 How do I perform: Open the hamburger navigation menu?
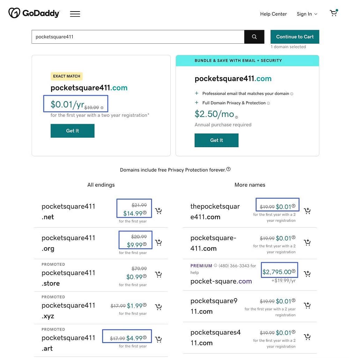[x=75, y=14]
